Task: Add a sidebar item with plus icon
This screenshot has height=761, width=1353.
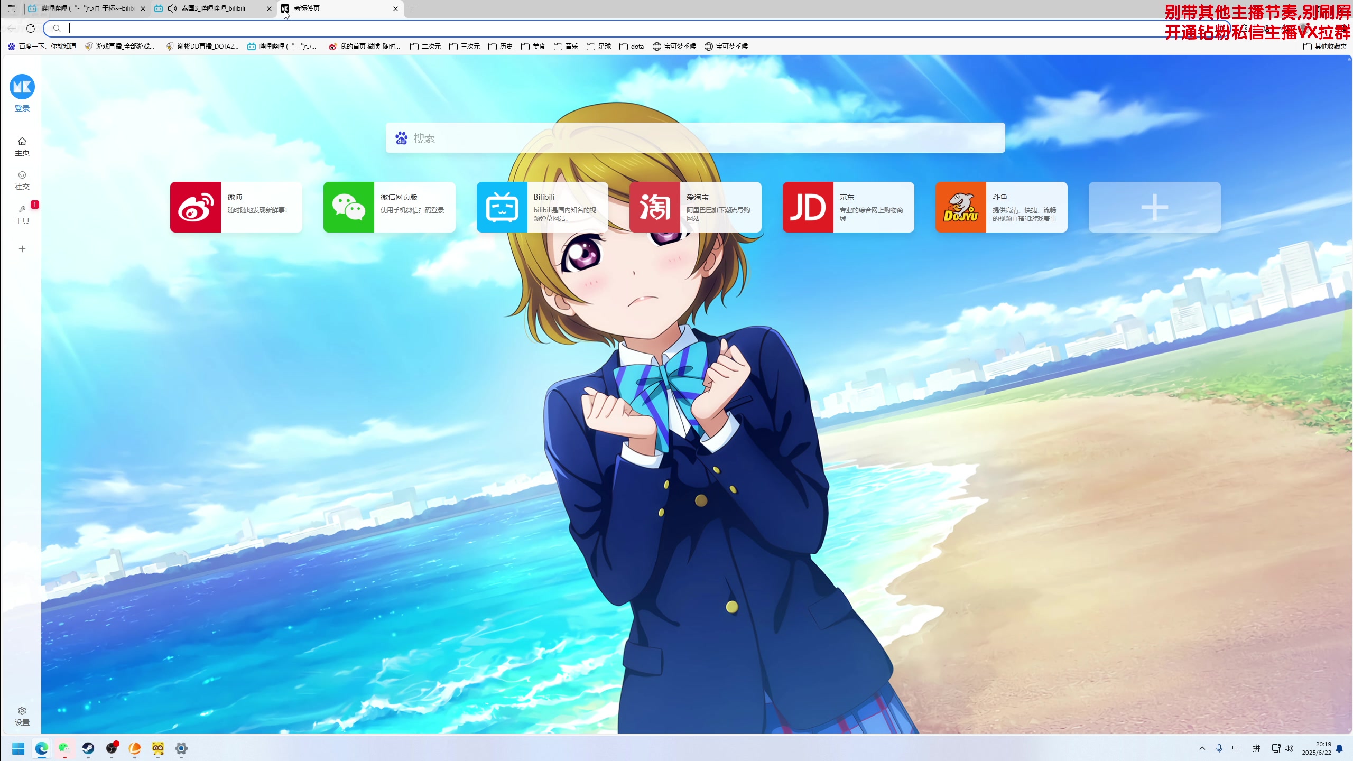Action: (22, 249)
